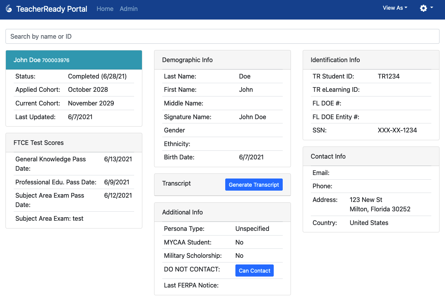
Task: Select the Milton, Florida 30252 address line
Action: [x=380, y=209]
